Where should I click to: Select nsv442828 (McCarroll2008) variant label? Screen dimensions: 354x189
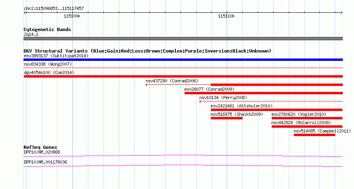tap(301, 123)
